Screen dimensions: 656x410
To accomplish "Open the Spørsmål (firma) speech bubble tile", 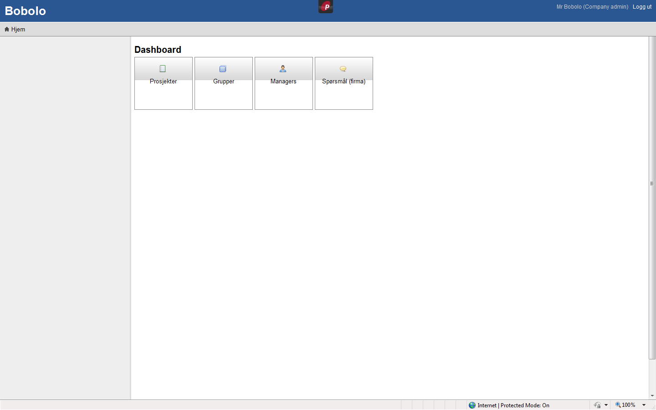I will 344,83.
